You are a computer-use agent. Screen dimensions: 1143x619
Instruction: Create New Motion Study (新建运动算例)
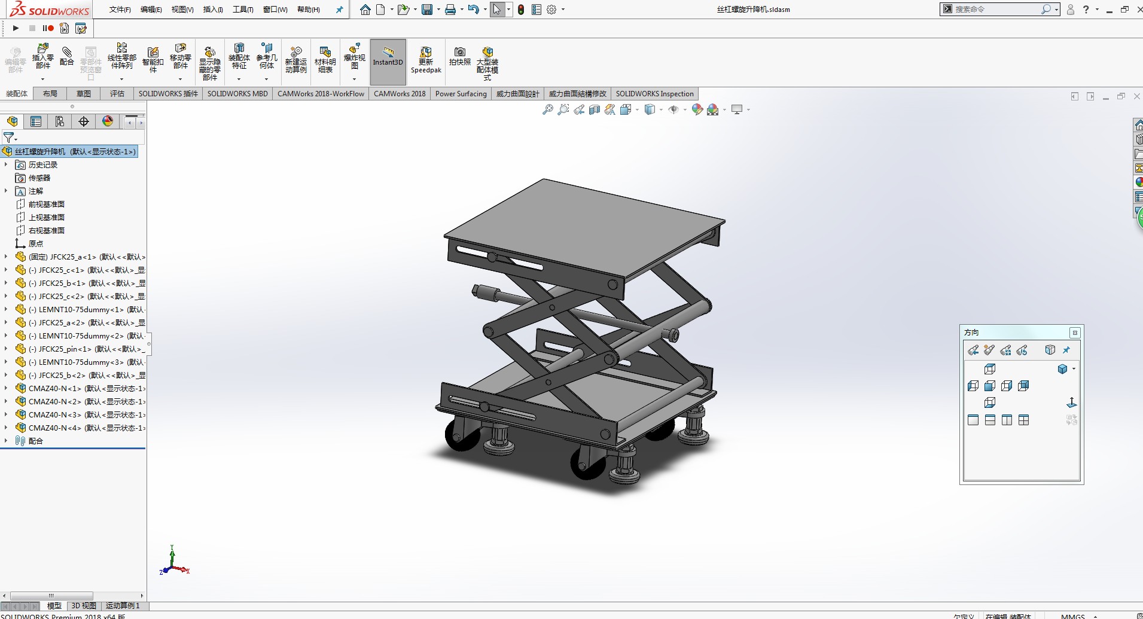coord(295,60)
